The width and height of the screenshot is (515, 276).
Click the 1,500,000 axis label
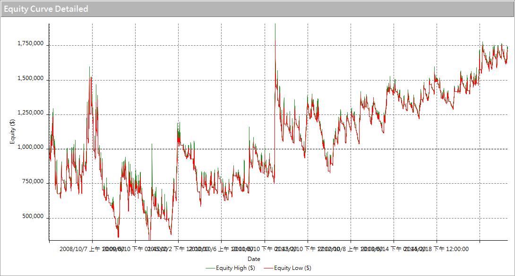[x=30, y=78]
